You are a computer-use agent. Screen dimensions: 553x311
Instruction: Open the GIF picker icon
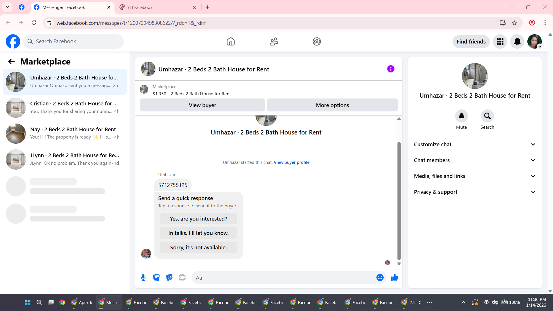(182, 278)
